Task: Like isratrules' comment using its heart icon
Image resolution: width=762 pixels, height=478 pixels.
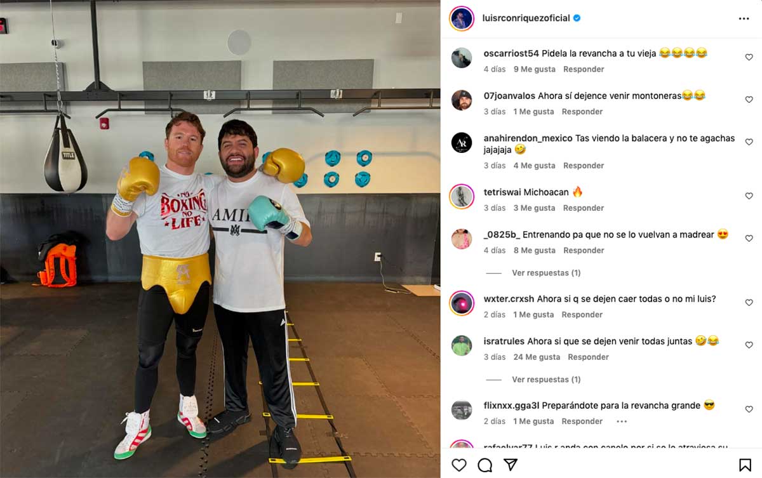Action: tap(749, 345)
